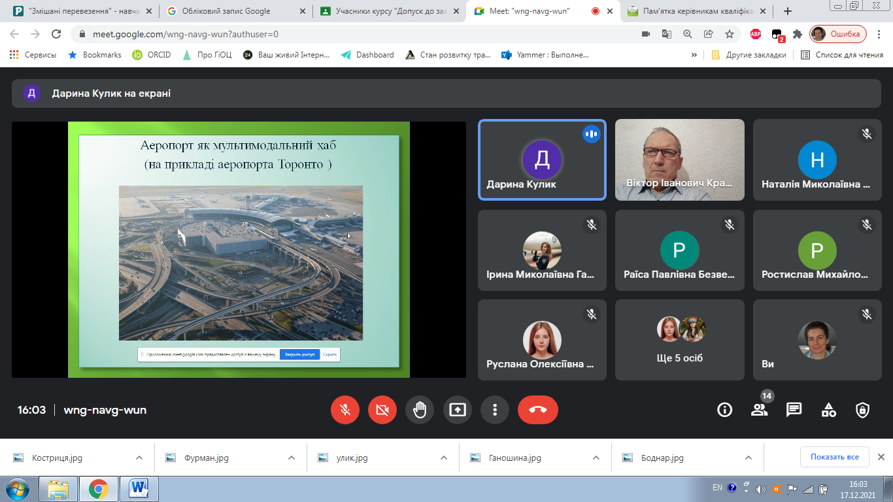Expand hidden bookmarks overflow chevron
The height and width of the screenshot is (502, 893).
[694, 55]
